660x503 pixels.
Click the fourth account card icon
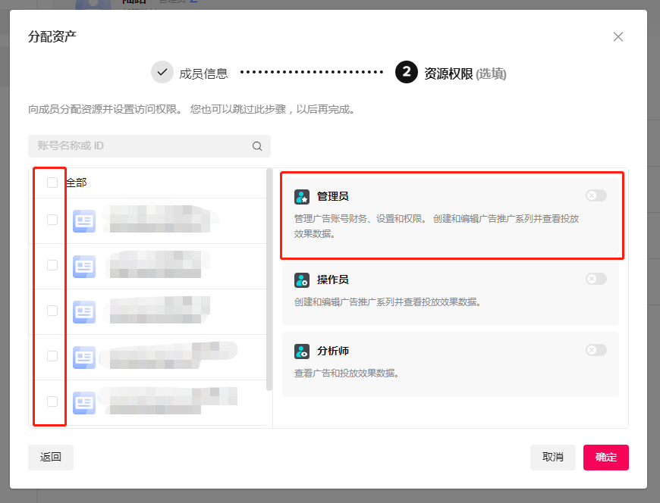tap(84, 358)
